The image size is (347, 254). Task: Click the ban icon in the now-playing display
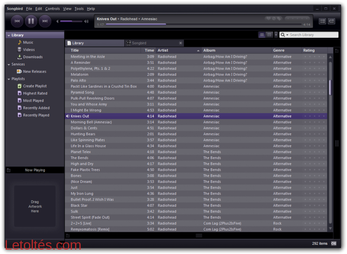coord(274,19)
